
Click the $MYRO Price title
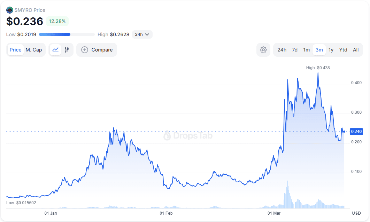pyautogui.click(x=30, y=10)
